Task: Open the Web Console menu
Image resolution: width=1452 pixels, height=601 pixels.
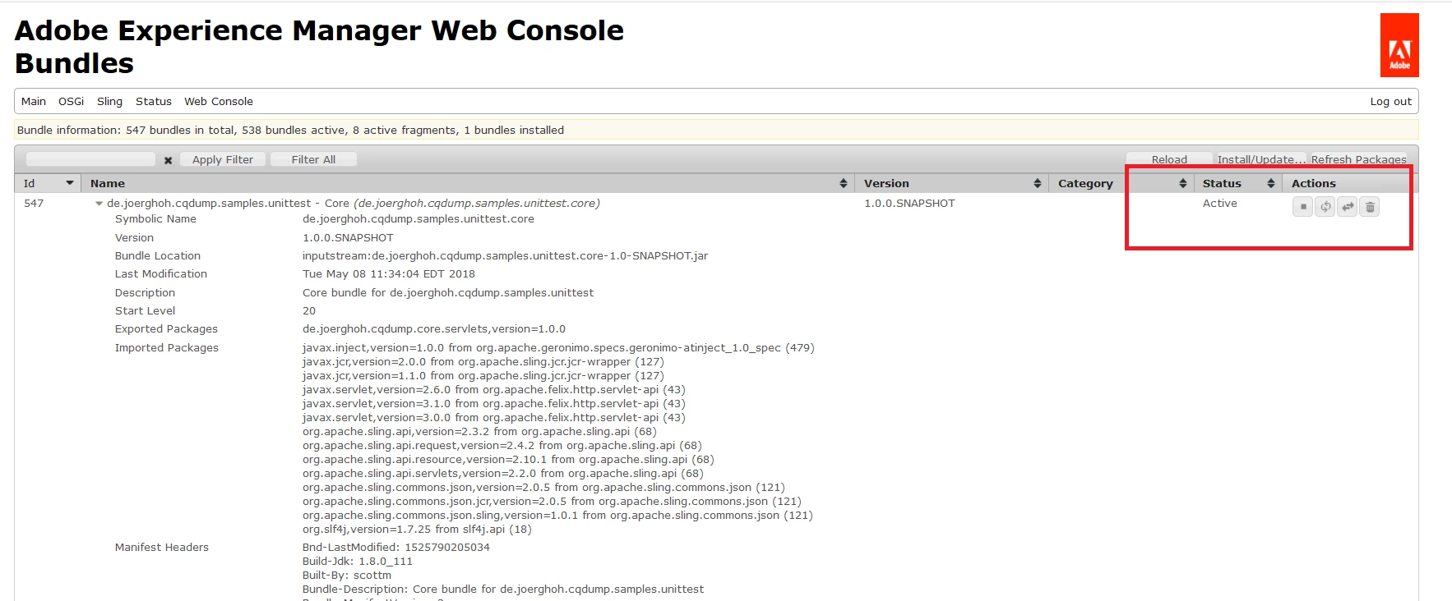Action: [x=219, y=101]
